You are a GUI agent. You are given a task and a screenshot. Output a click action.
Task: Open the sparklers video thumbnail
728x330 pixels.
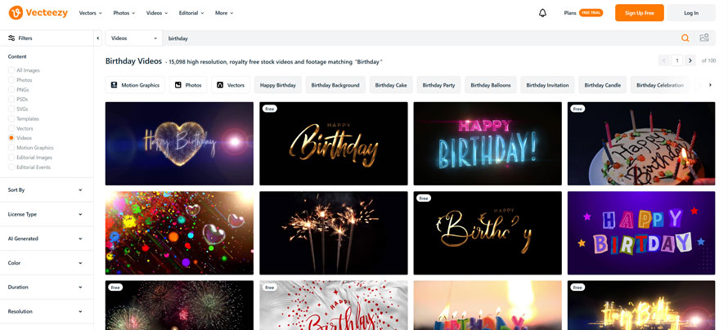(334, 233)
